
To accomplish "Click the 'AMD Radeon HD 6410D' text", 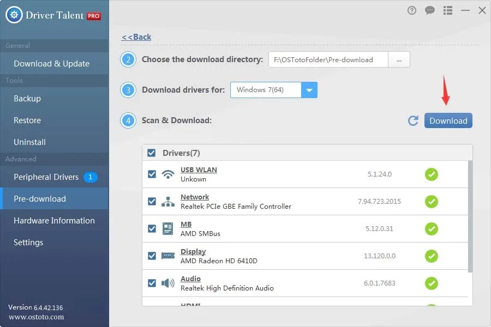I will click(x=219, y=261).
